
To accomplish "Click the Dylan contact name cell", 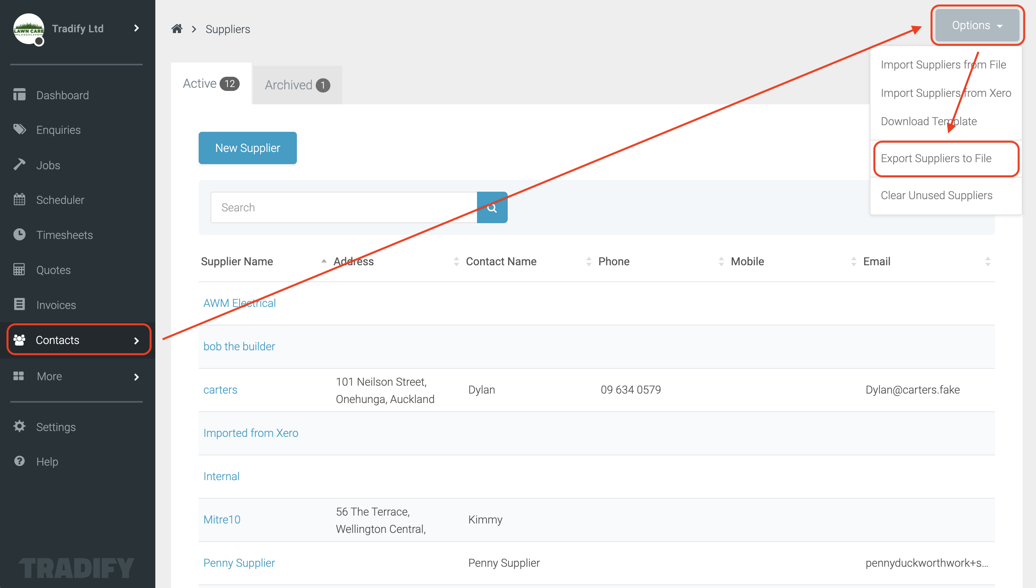I will point(481,390).
